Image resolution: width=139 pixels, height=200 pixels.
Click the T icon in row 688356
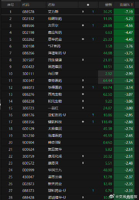tap(93, 122)
